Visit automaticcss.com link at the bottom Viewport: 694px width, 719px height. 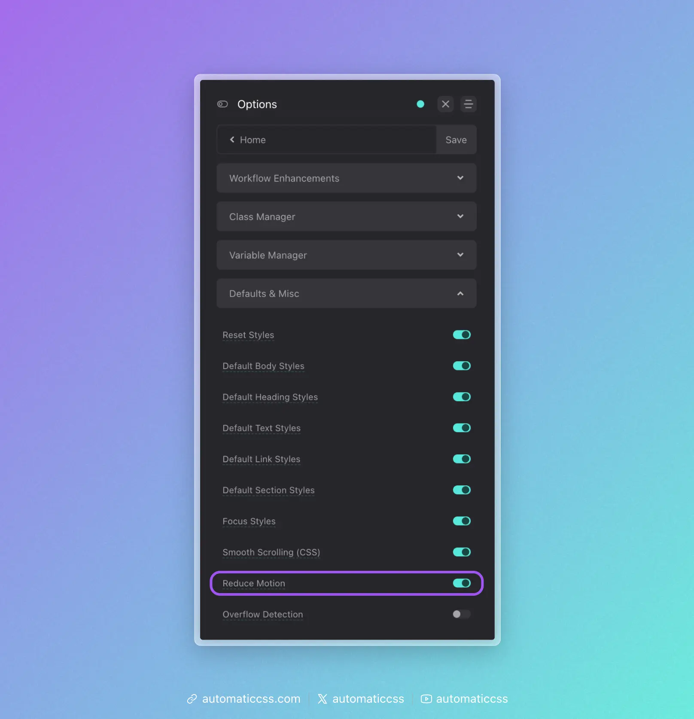pos(251,699)
